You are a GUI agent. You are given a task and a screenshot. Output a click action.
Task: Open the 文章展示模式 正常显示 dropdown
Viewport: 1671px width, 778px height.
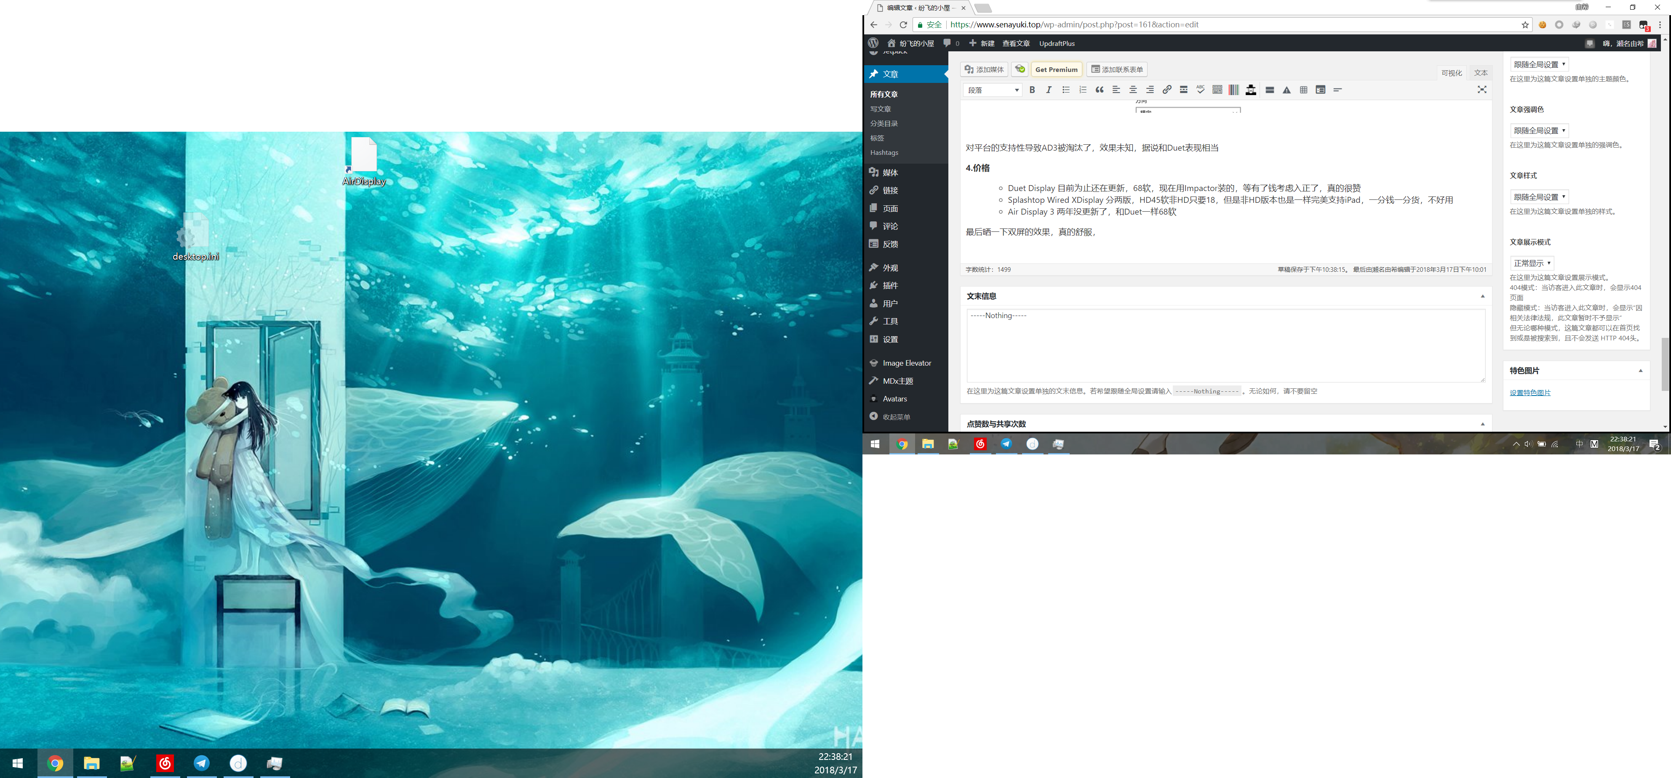tap(1532, 263)
